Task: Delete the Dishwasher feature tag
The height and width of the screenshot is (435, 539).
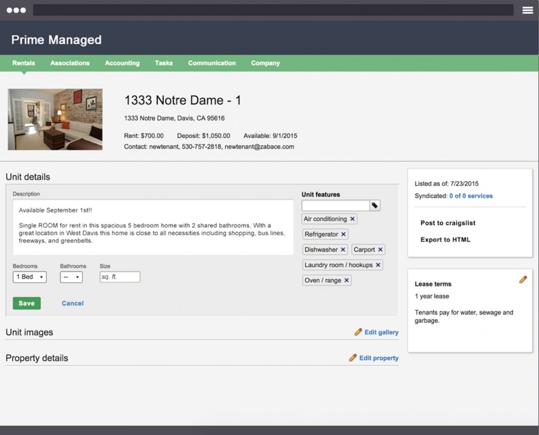Action: 343,250
